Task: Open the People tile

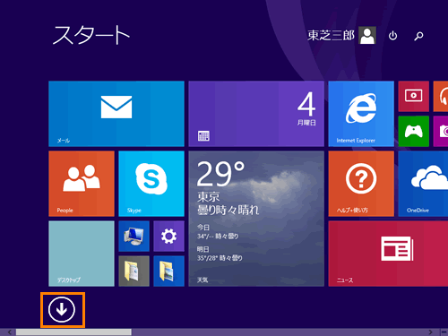Action: (82, 184)
